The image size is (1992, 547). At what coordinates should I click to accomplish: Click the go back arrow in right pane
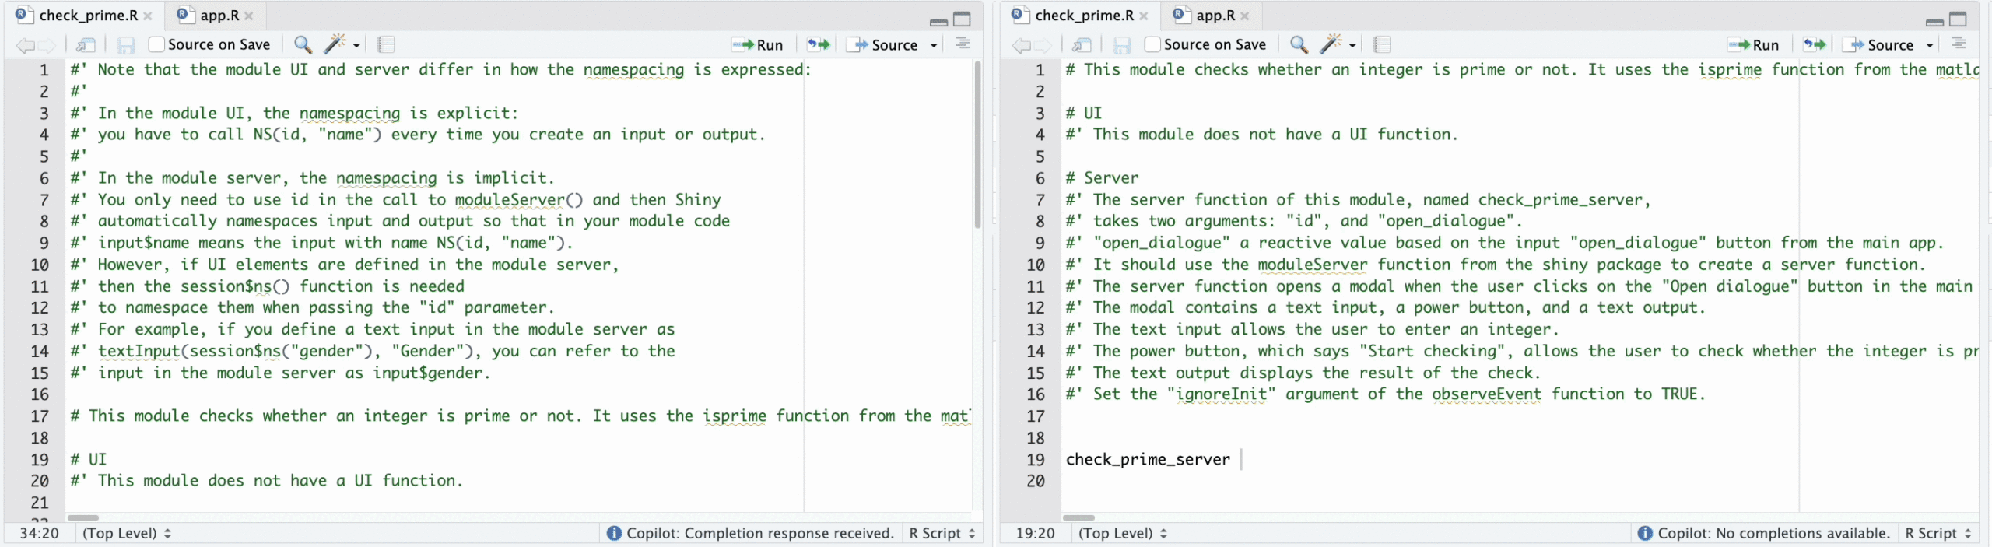point(1021,45)
